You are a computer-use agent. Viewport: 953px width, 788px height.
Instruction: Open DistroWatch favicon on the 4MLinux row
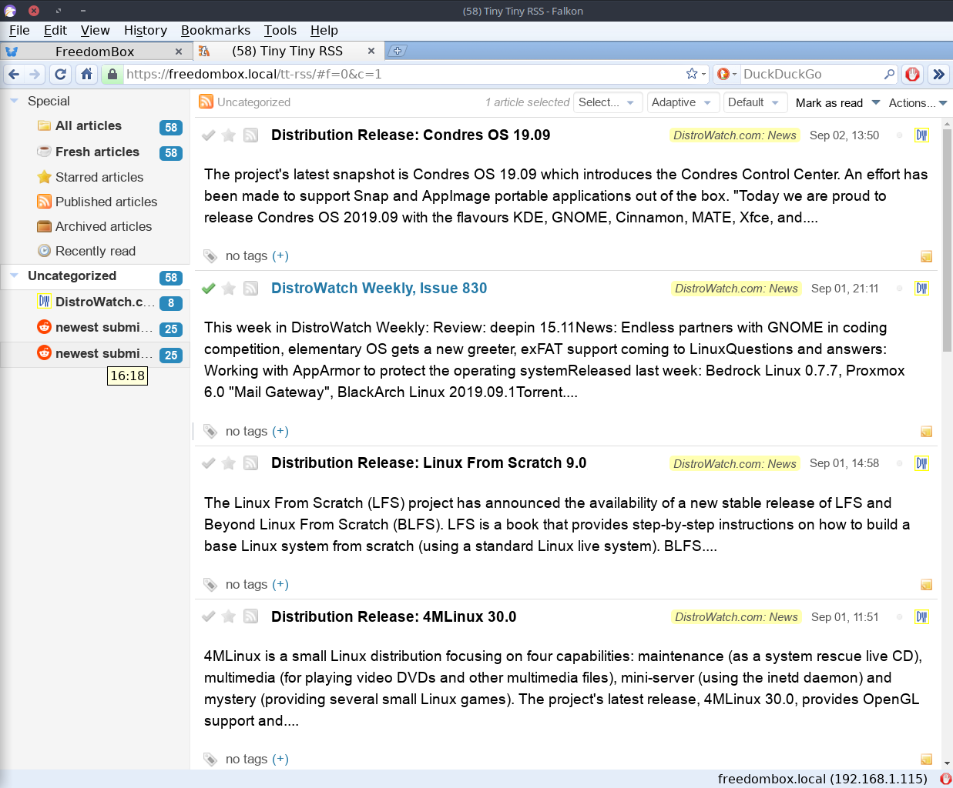pos(921,617)
